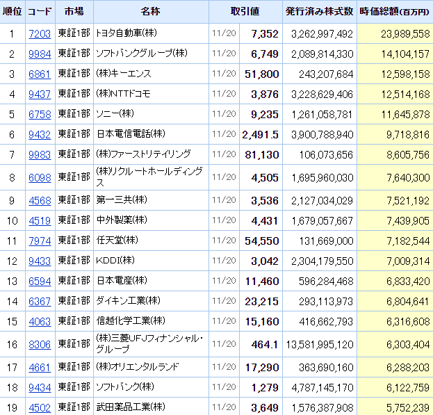The height and width of the screenshot is (415, 433).
Task: Click the trade price 464.1
Action: pyautogui.click(x=265, y=345)
